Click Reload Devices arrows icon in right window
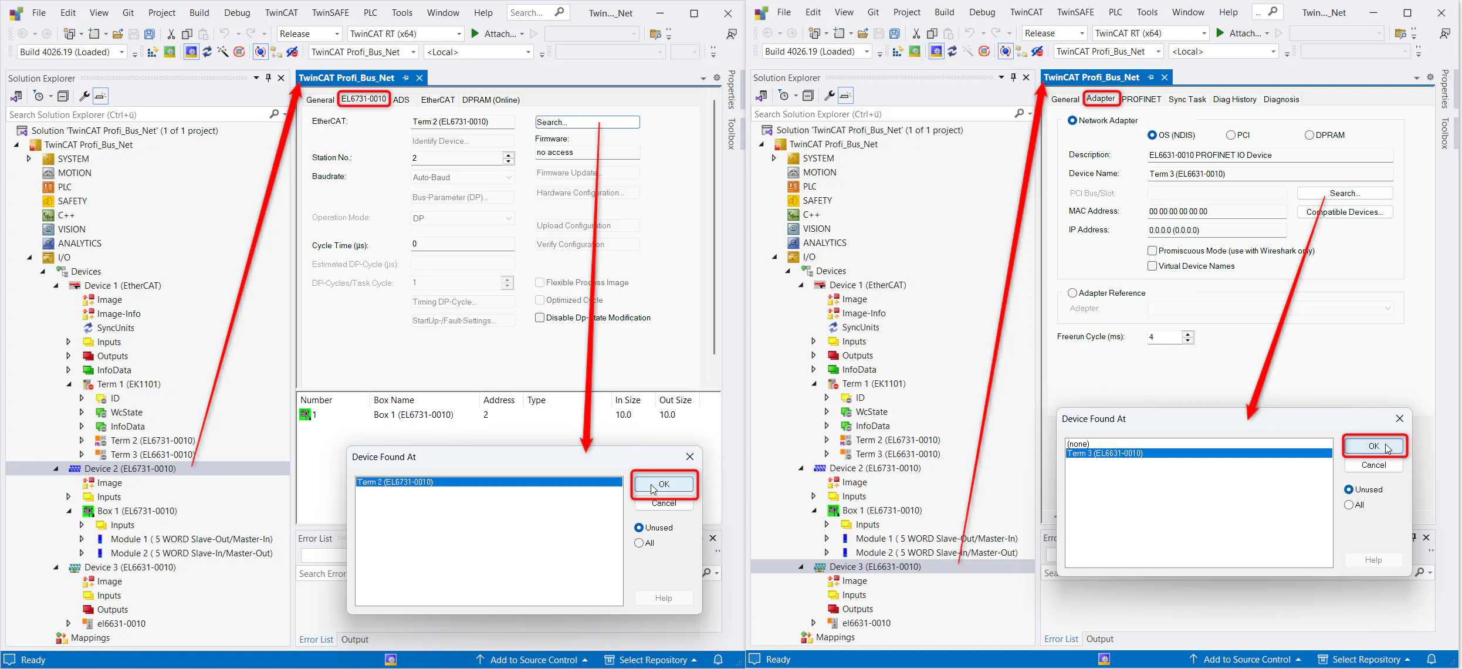Screen dimensions: 1462x669 [952, 52]
